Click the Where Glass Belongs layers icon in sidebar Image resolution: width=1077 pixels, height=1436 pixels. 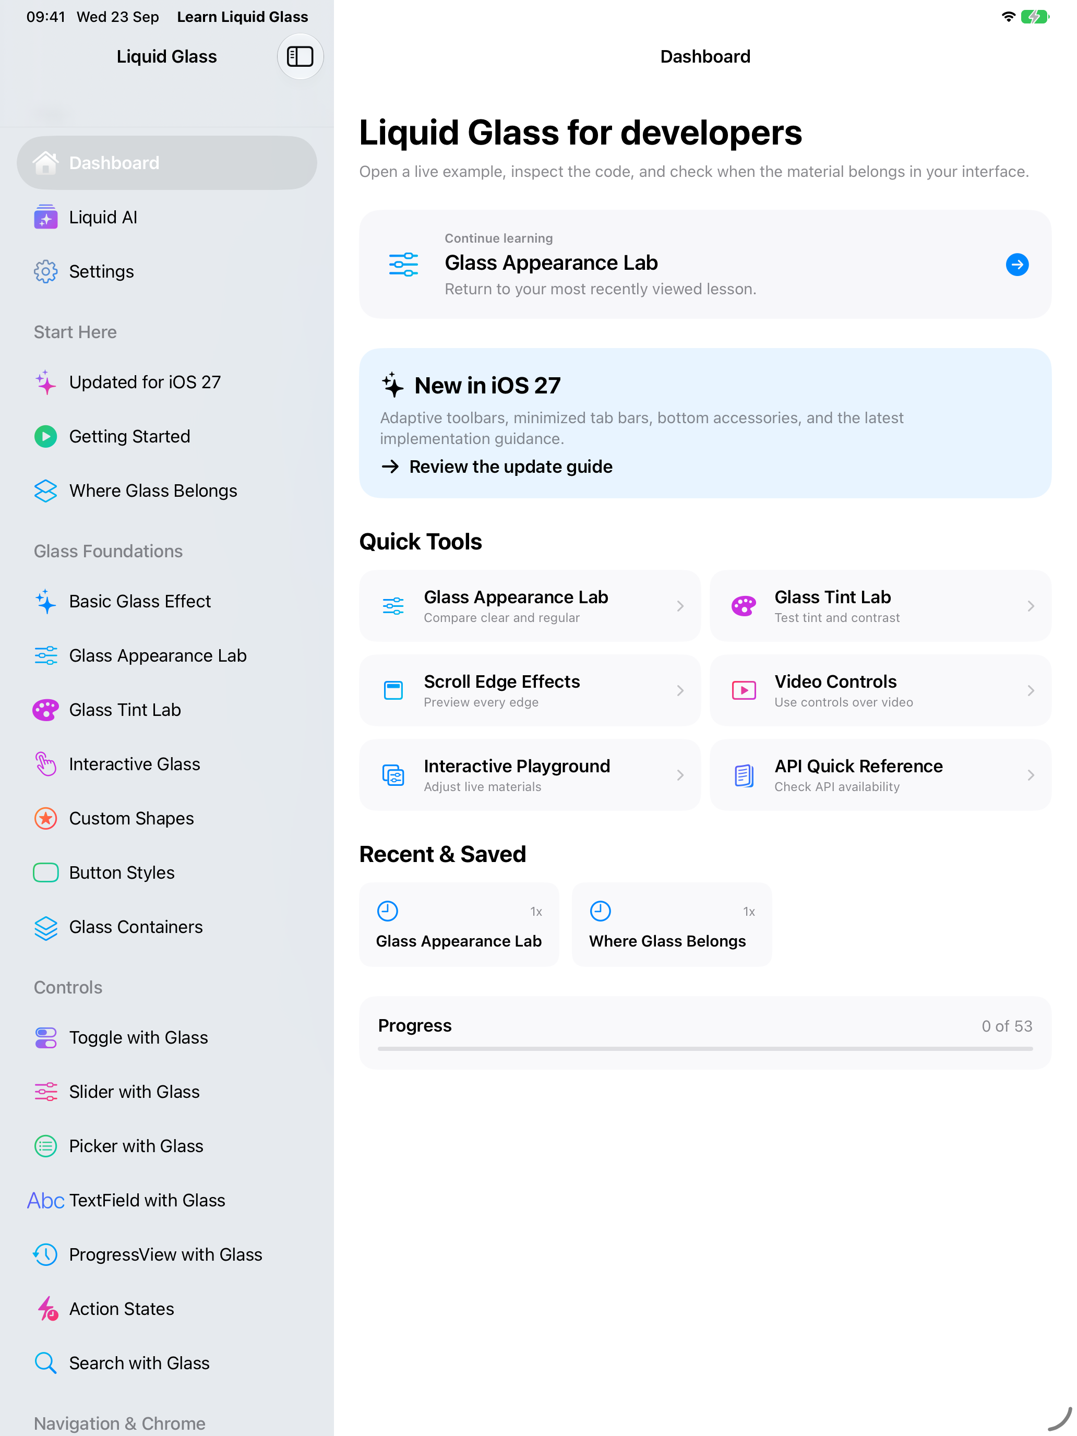coord(45,491)
